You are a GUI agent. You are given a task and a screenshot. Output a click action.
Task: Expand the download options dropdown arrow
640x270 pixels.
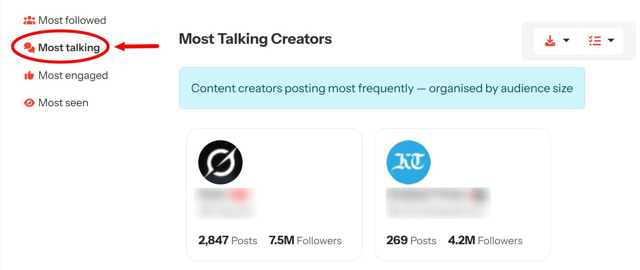(x=566, y=40)
